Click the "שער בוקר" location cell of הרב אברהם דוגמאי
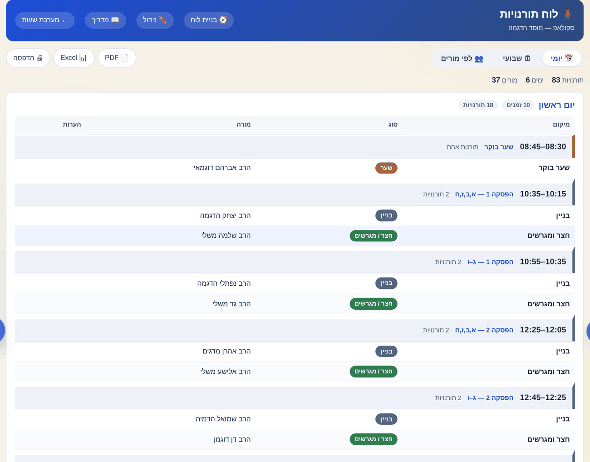The height and width of the screenshot is (462, 590). click(x=554, y=168)
